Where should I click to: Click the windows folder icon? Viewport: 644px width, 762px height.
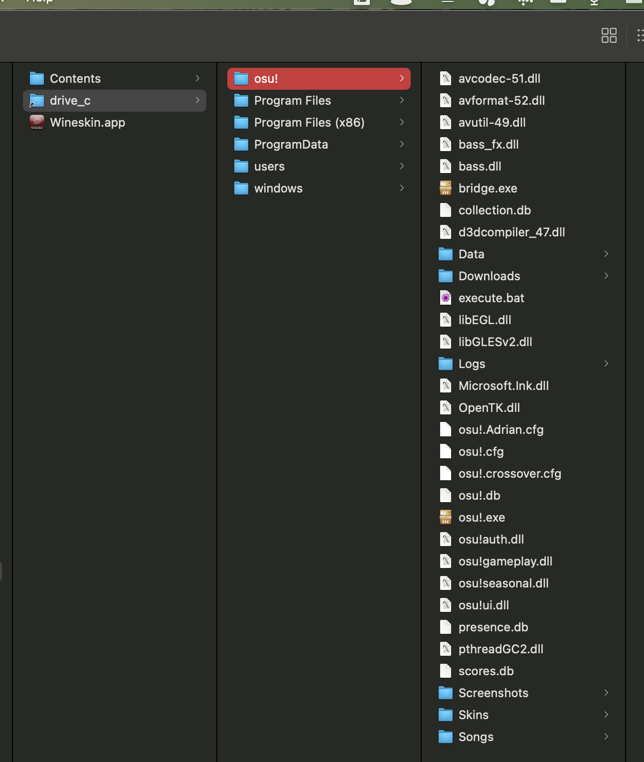241,188
